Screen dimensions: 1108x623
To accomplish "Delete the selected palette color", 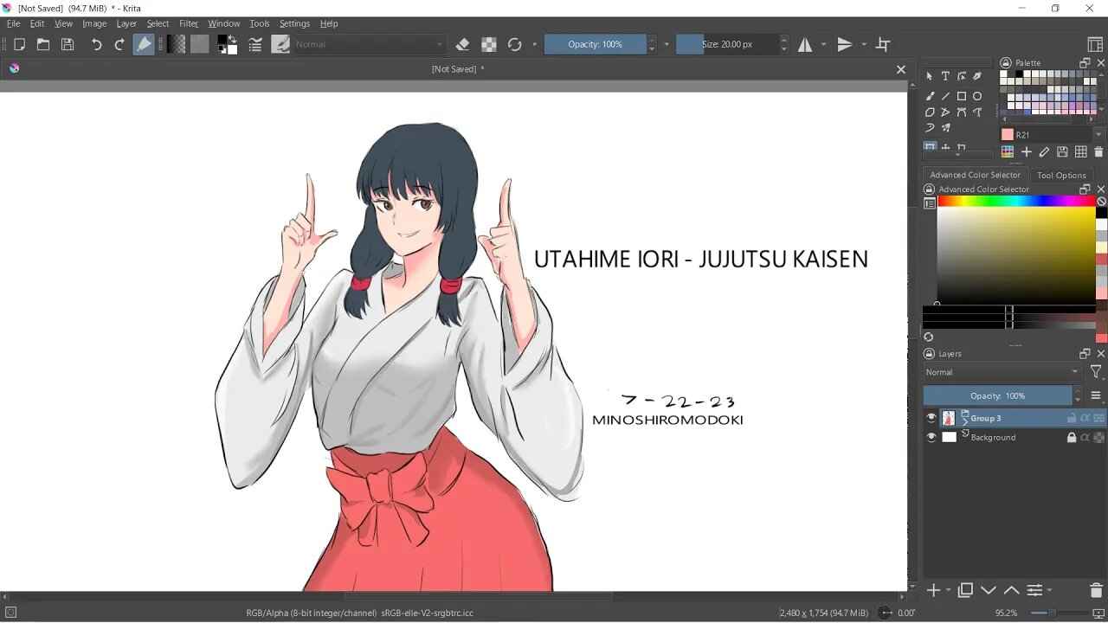I will 1098,152.
